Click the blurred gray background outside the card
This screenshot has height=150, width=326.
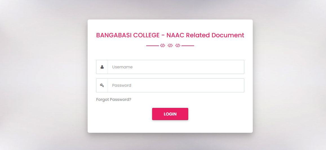click(42, 75)
